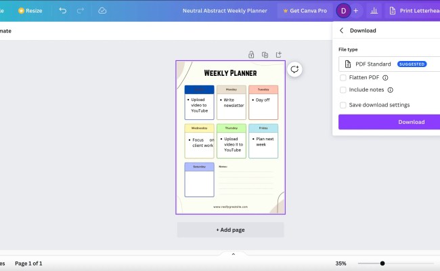Select 'Day off' text

261,100
